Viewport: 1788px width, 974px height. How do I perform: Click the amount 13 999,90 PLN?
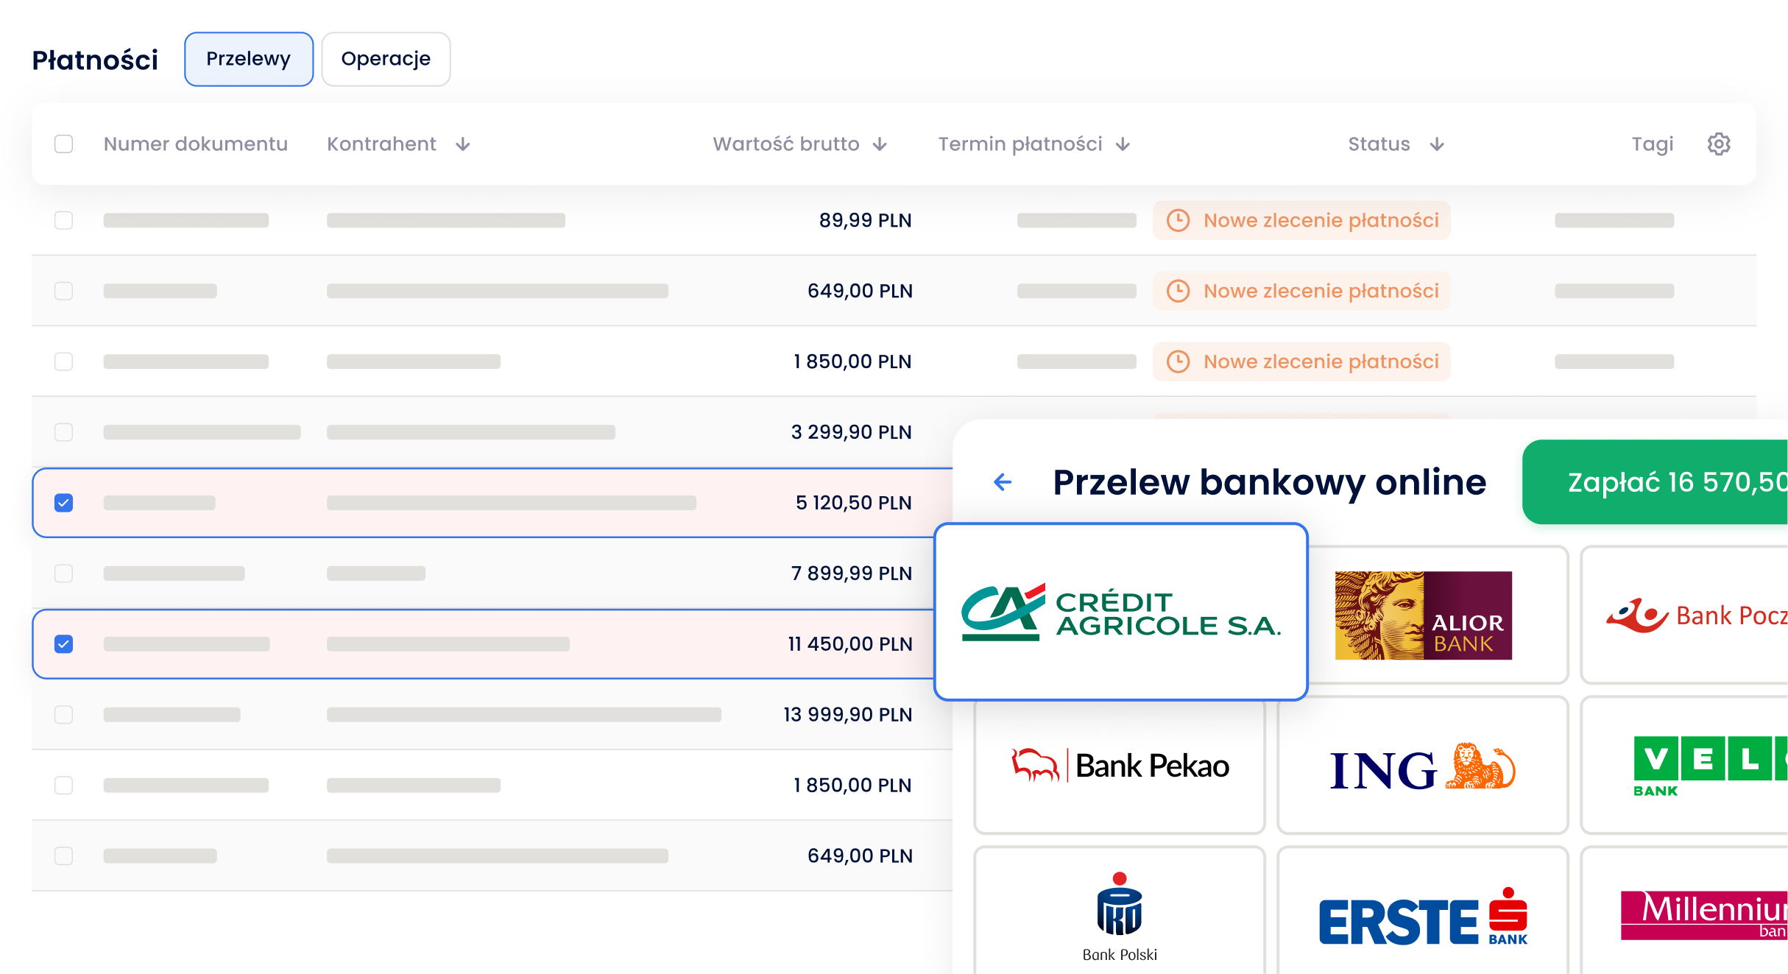[x=848, y=715]
